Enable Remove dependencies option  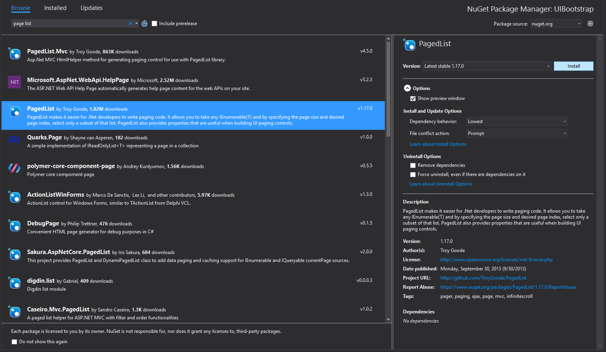click(413, 165)
